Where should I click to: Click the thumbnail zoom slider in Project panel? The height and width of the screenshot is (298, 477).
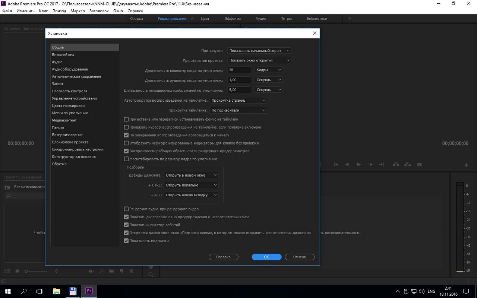pos(36,271)
